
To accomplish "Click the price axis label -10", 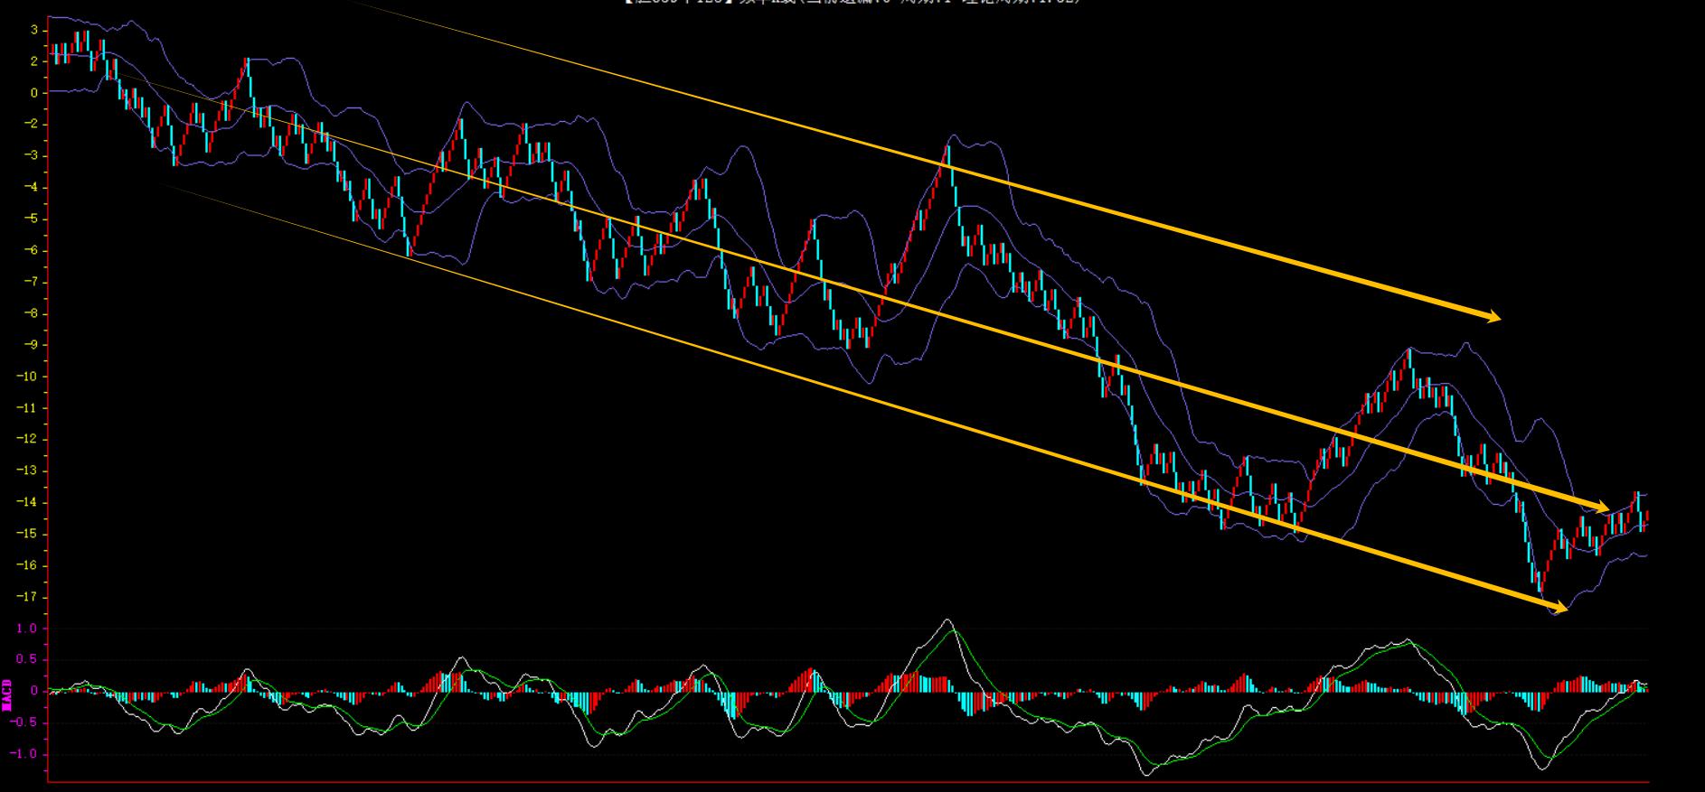I will pyautogui.click(x=27, y=377).
